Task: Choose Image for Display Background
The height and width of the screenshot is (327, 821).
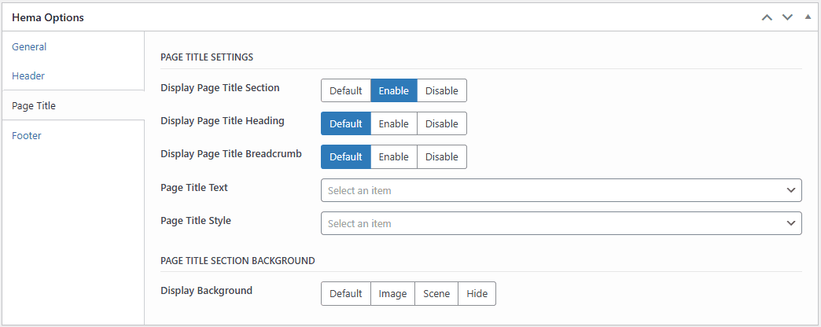Action: (392, 294)
